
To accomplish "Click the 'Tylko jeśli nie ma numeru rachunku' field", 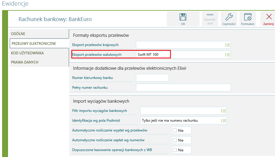I will pos(183,120).
